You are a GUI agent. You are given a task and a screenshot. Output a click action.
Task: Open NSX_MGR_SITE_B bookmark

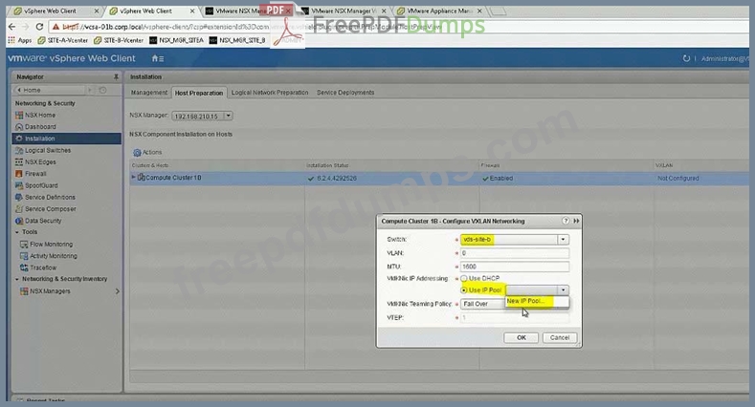tap(238, 40)
